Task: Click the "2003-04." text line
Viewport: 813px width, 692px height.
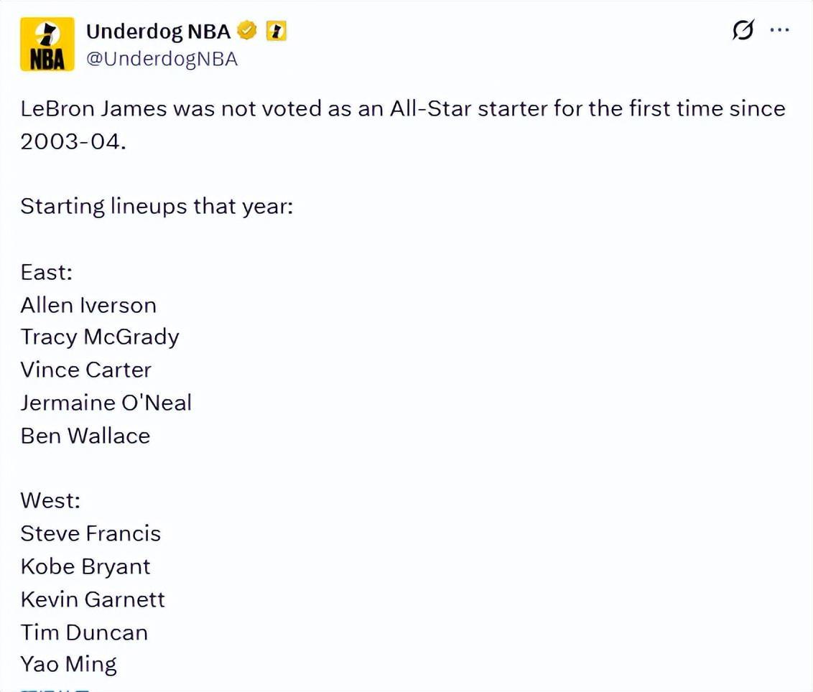Action: point(73,141)
